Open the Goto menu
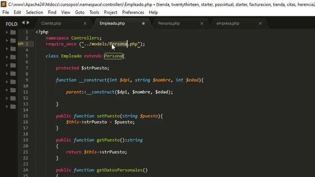The height and width of the screenshot is (177, 315). tap(80, 12)
